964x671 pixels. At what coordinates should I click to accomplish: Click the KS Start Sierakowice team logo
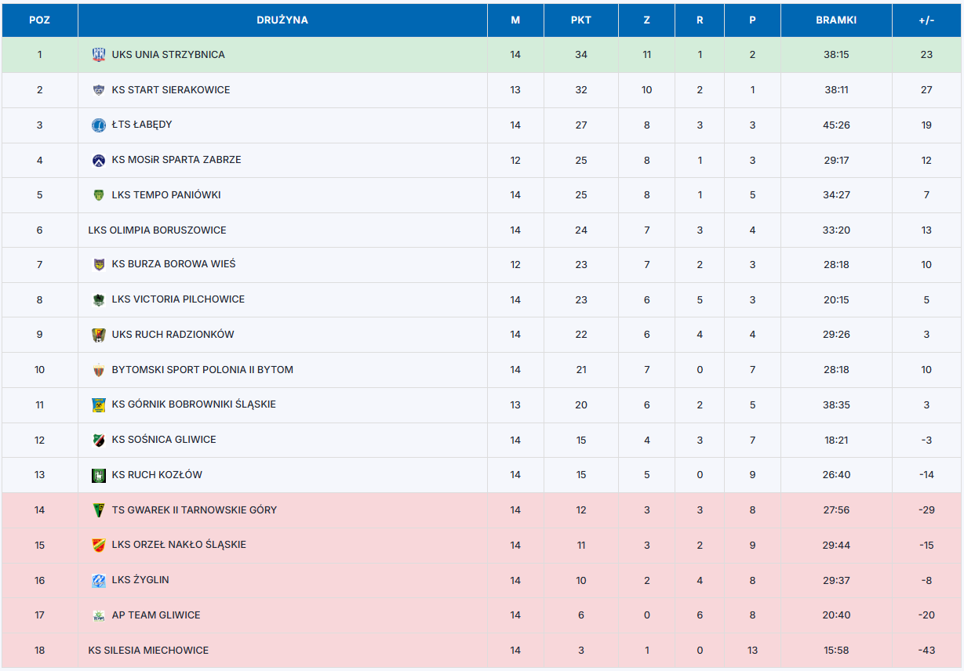[99, 90]
